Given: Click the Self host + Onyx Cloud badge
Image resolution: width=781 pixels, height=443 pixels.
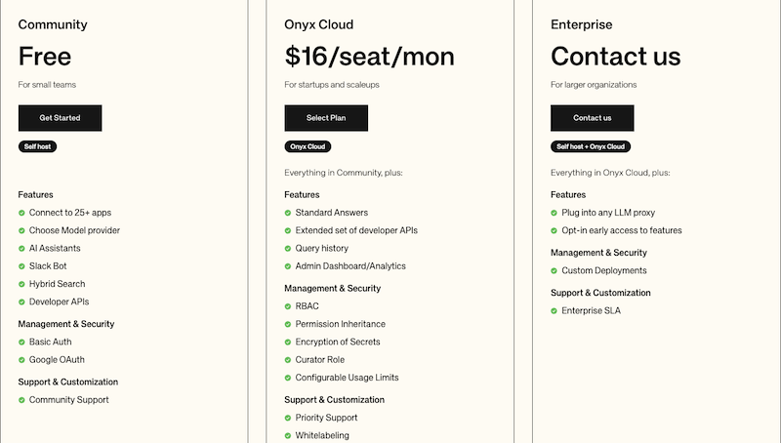Looking at the screenshot, I should [x=591, y=146].
